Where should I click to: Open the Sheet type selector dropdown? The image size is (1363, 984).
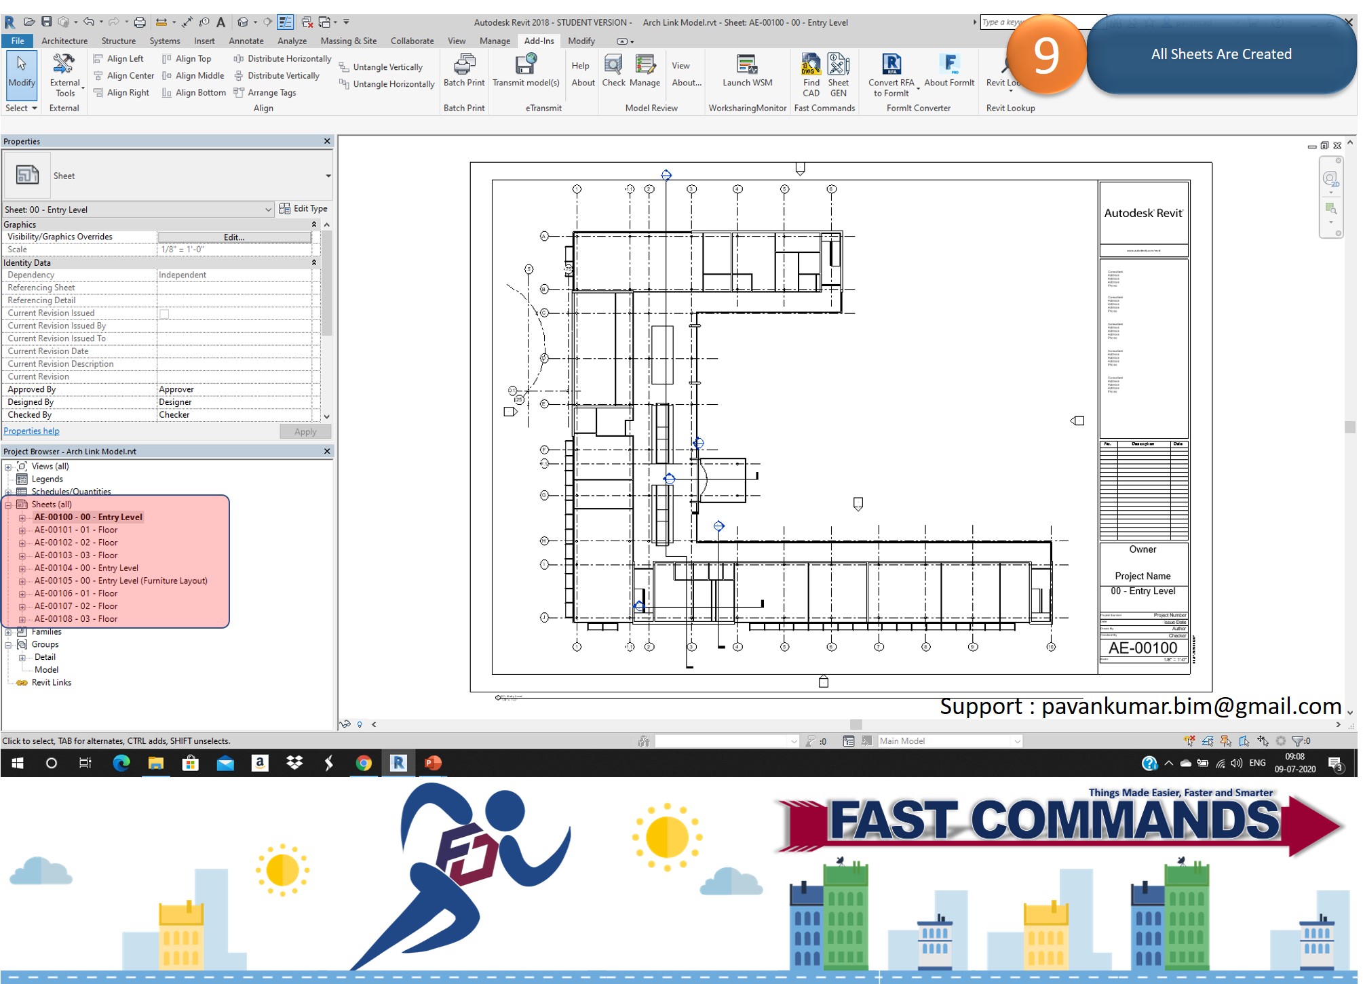328,176
